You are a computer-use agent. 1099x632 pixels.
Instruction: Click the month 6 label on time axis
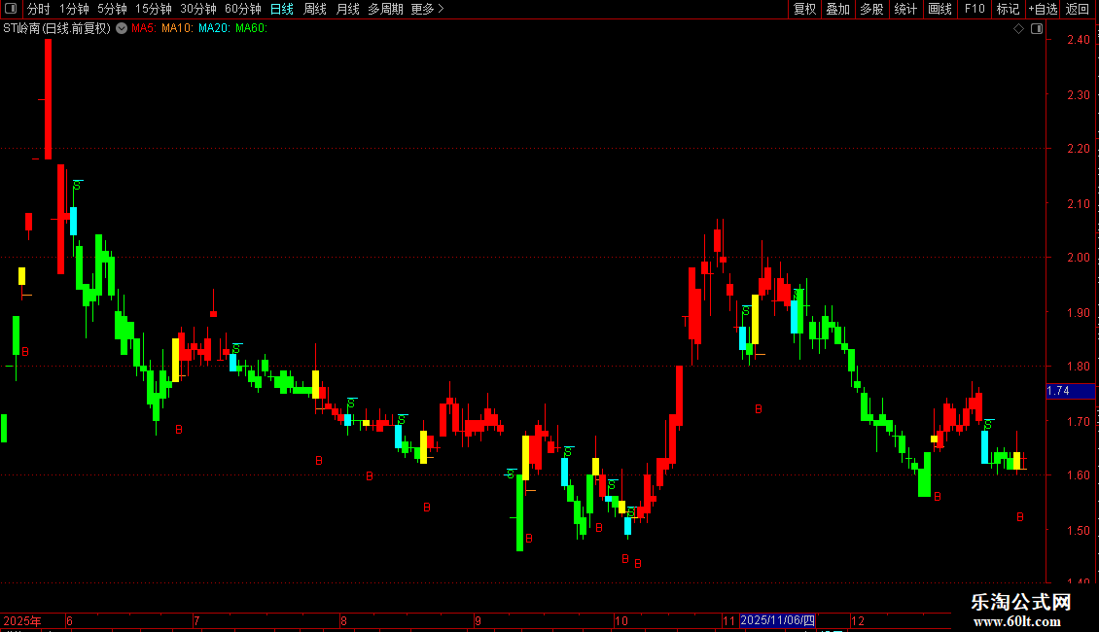[69, 620]
